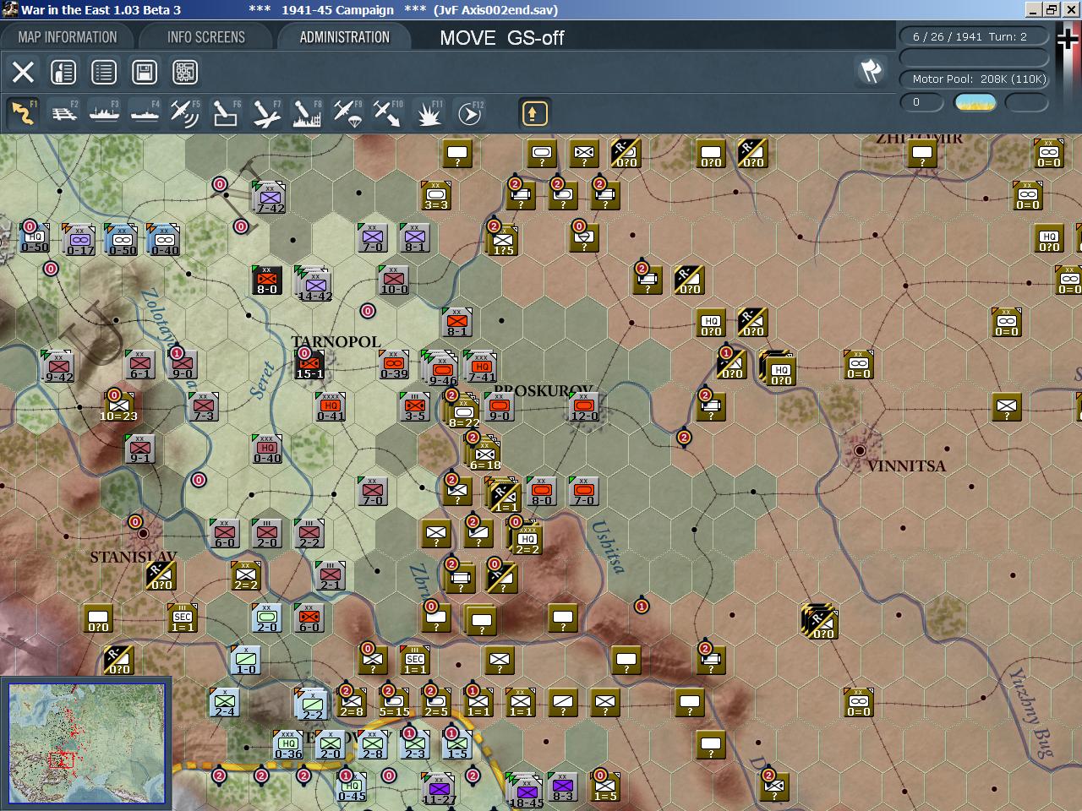Viewport: 1082px width, 811px height.
Task: Select the Soviet 10=23 unit counter
Action: coord(119,406)
